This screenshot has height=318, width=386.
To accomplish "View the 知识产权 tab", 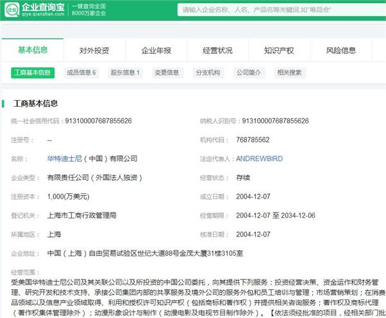I will click(x=279, y=51).
